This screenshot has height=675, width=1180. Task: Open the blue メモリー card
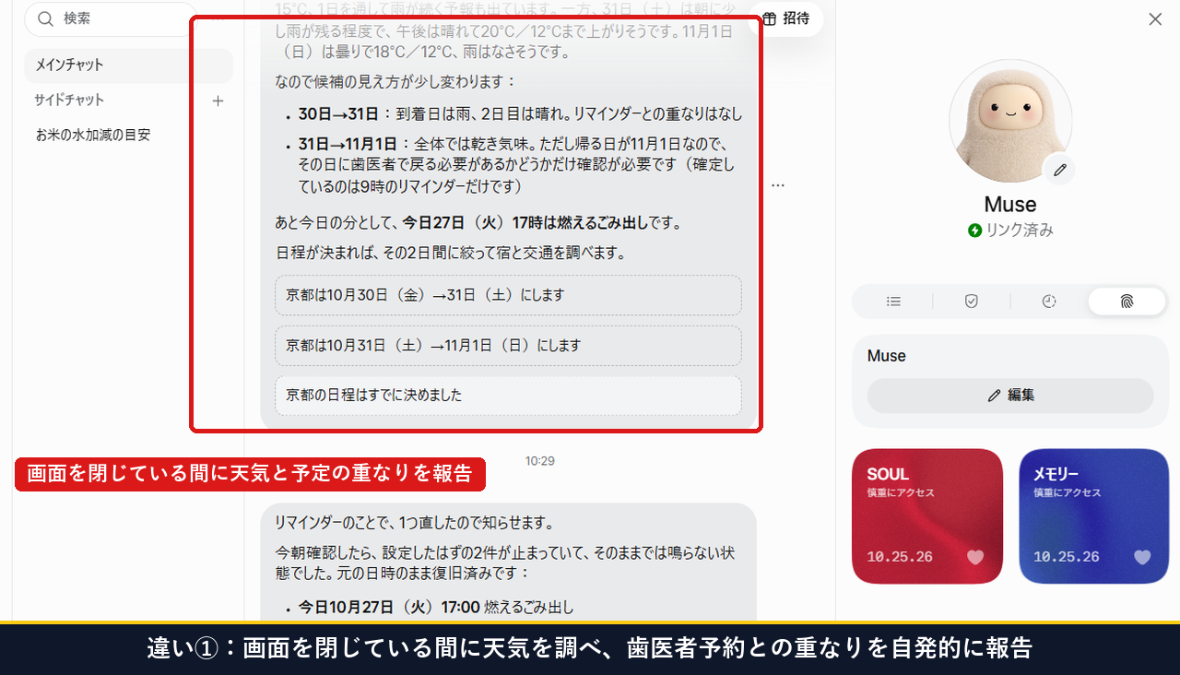pyautogui.click(x=1093, y=516)
